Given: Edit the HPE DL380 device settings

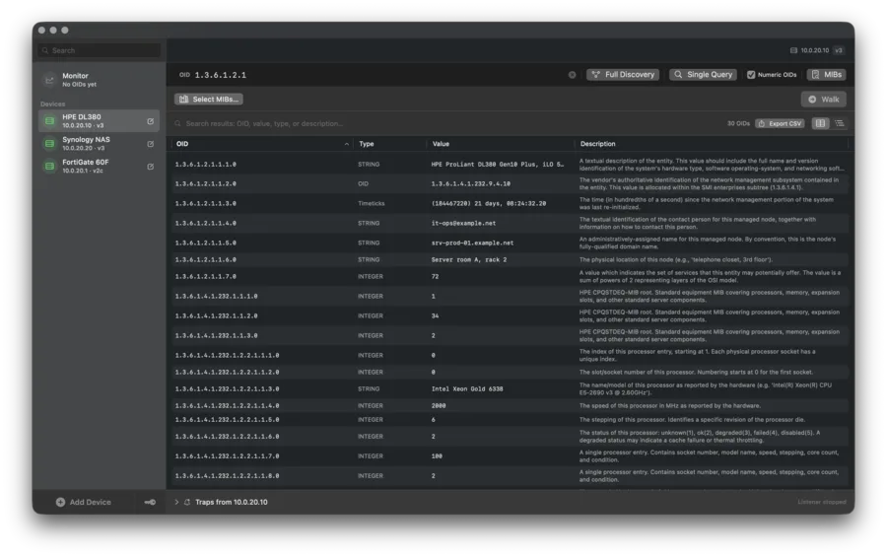Looking at the screenshot, I should pyautogui.click(x=151, y=121).
